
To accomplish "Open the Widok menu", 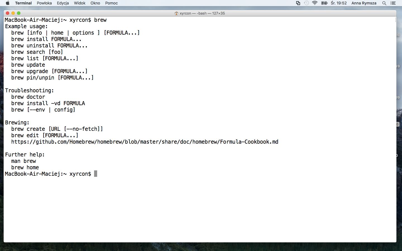I will (x=80, y=3).
